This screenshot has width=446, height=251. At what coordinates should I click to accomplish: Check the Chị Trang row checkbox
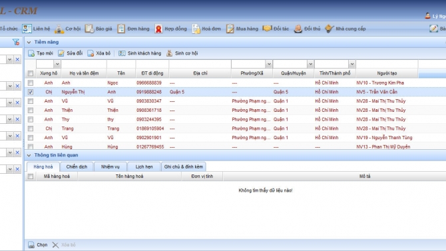31,128
